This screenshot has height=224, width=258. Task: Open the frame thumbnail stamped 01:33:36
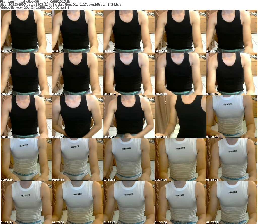coord(180,203)
